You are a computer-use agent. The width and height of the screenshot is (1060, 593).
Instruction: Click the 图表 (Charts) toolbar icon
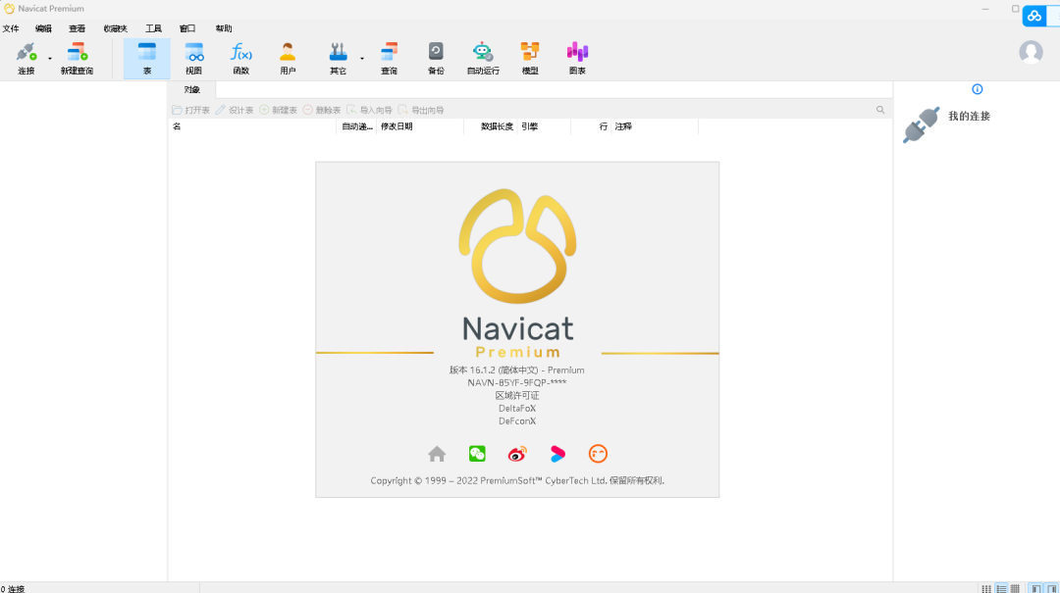576,57
